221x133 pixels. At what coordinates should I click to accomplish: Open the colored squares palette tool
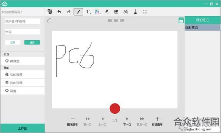[x=97, y=11]
